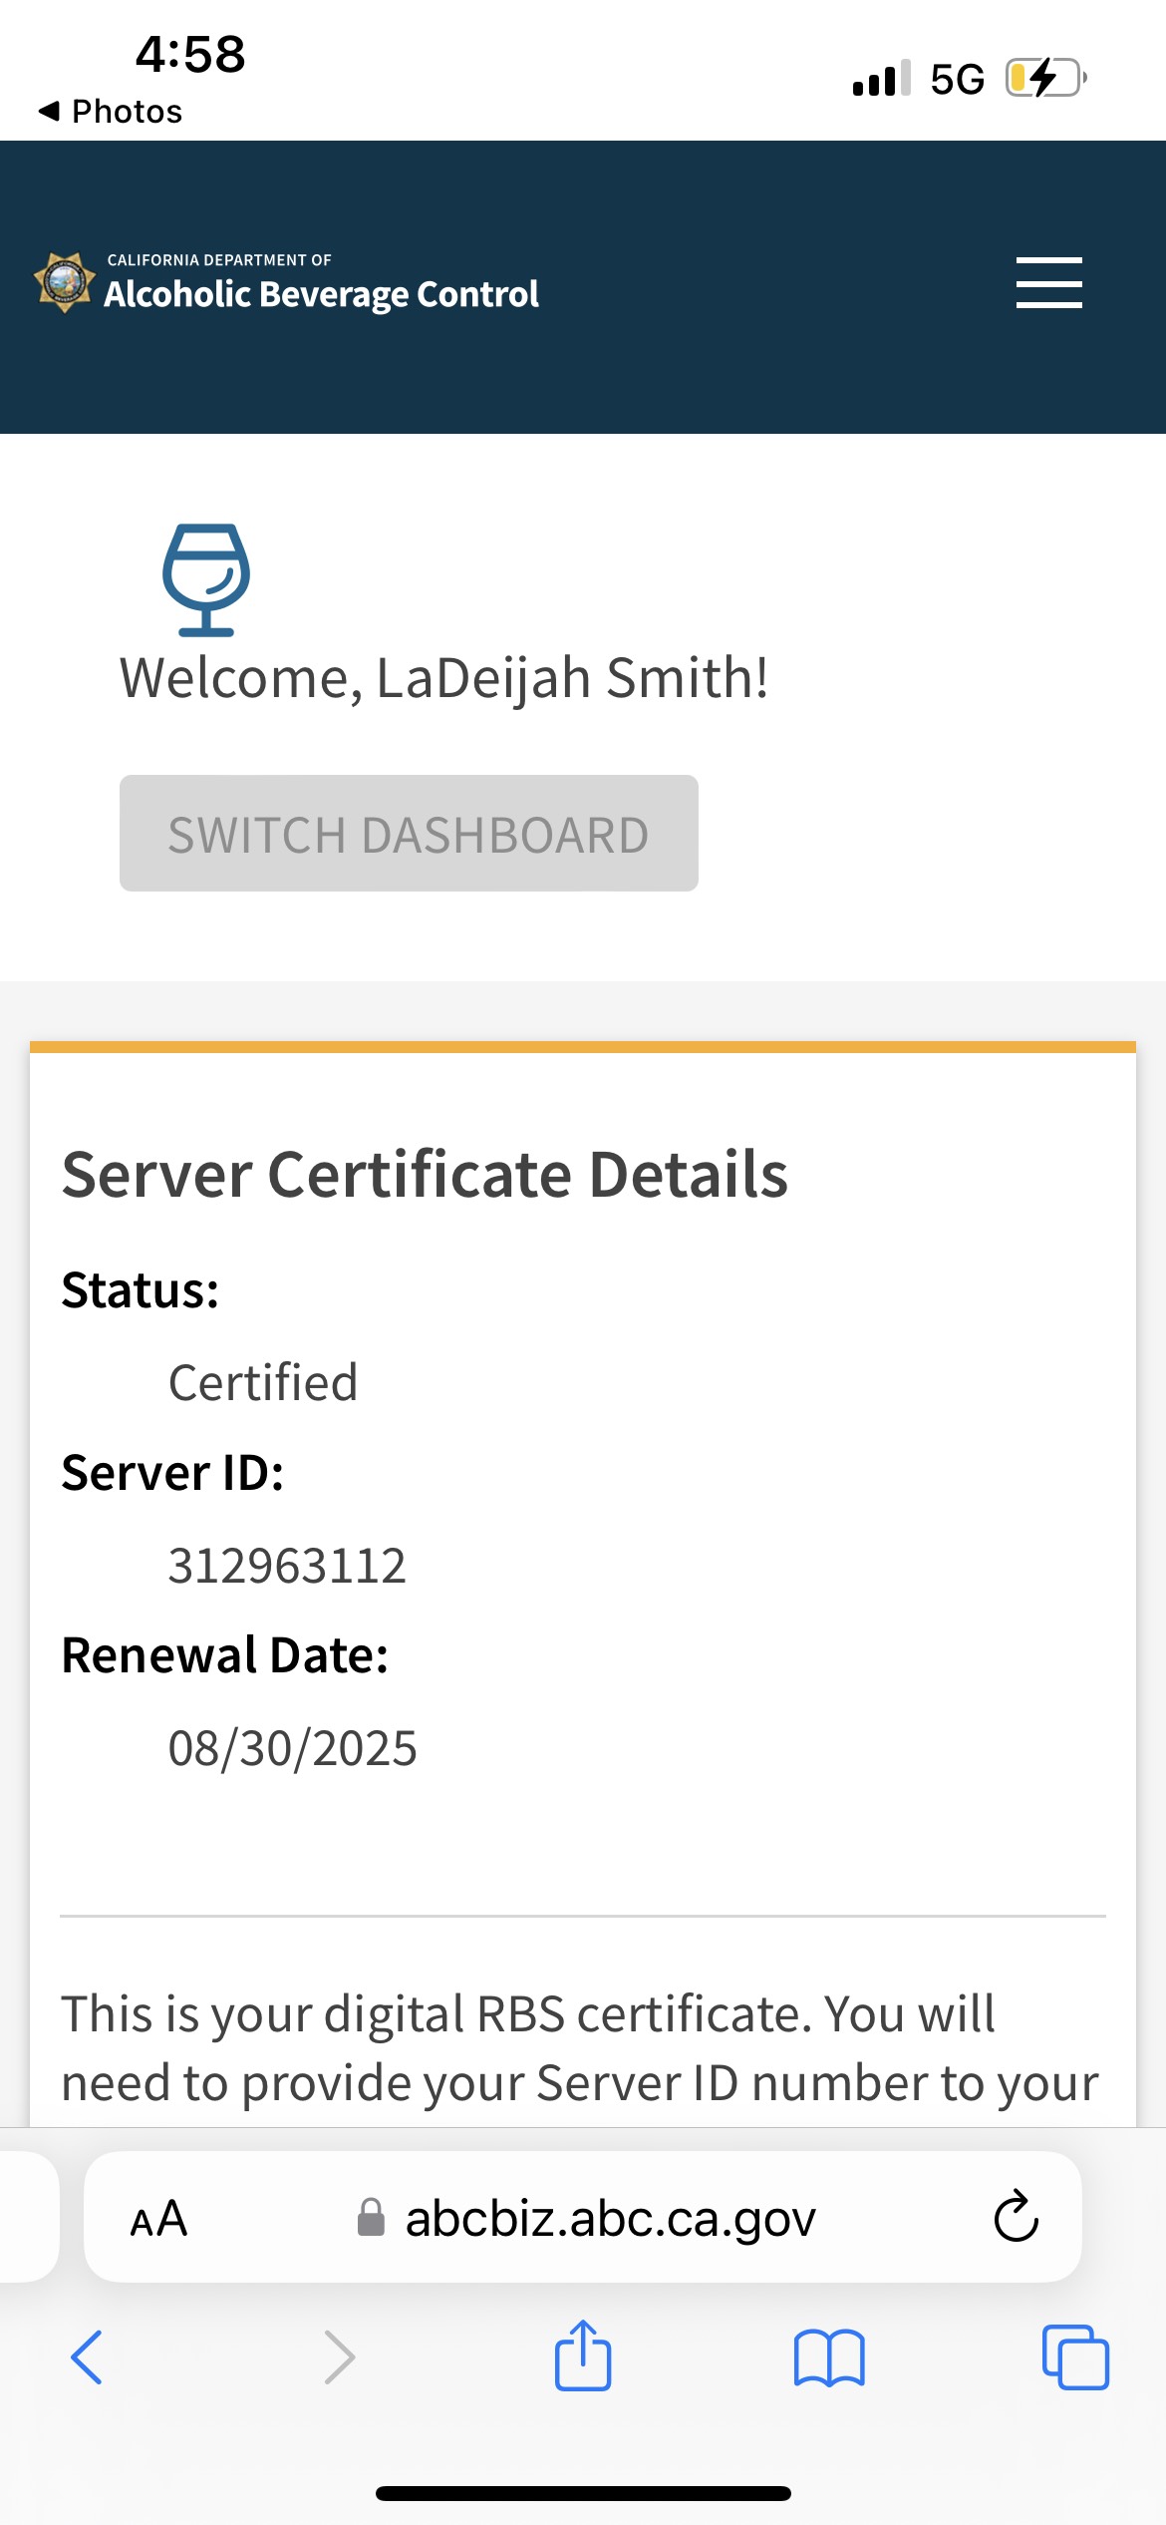Viewport: 1166px width, 2525px height.
Task: Click the California ABC seal logo
Action: 65,283
